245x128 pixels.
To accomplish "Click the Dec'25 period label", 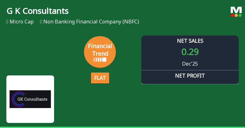I will point(190,64).
